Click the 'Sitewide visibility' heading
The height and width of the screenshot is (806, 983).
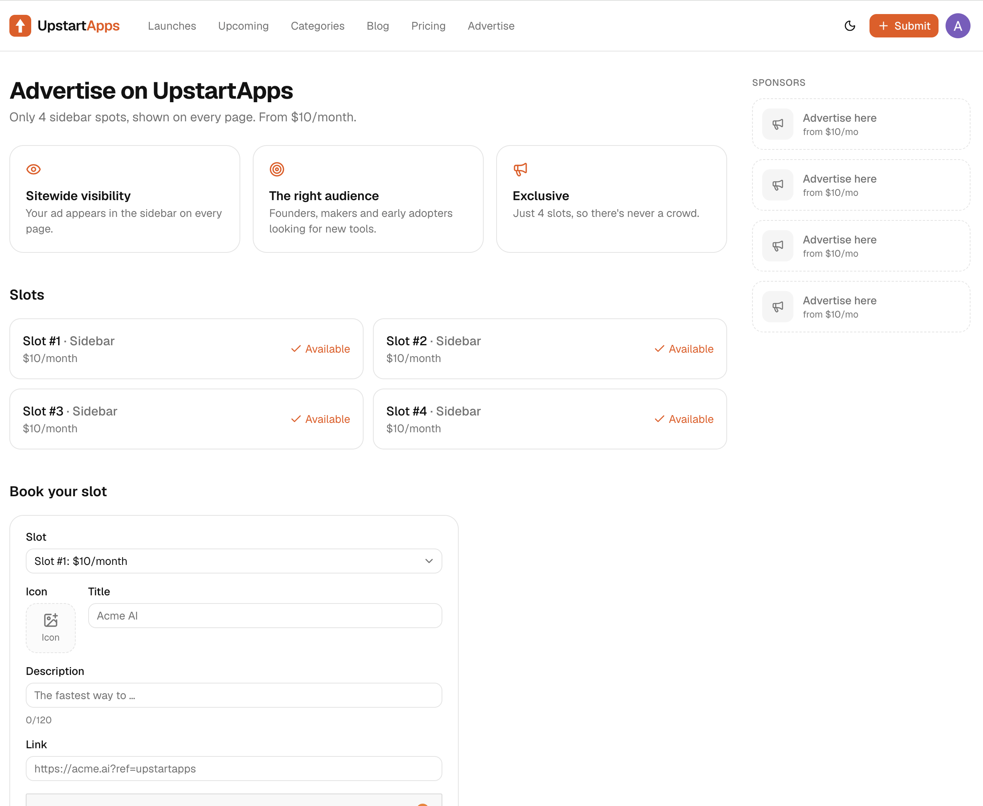(x=78, y=196)
